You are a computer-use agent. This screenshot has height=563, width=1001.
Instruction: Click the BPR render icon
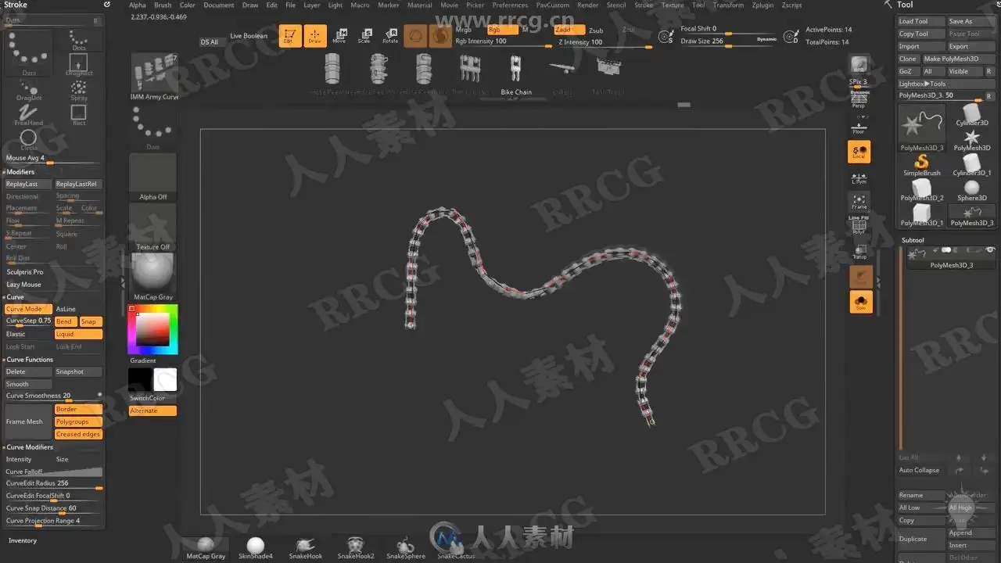click(x=859, y=65)
